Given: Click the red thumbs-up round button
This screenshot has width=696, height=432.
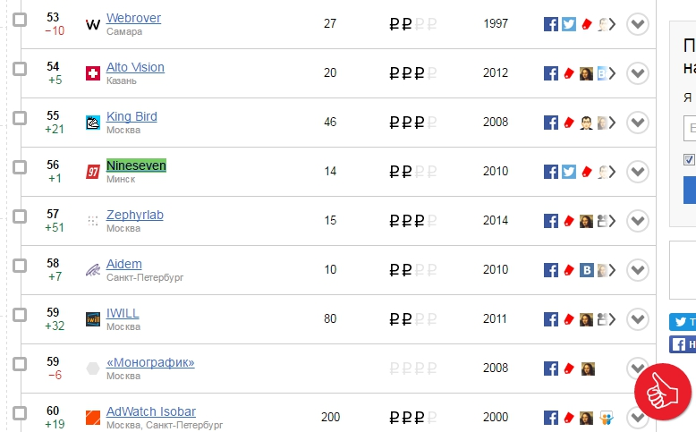Looking at the screenshot, I should click(x=662, y=392).
